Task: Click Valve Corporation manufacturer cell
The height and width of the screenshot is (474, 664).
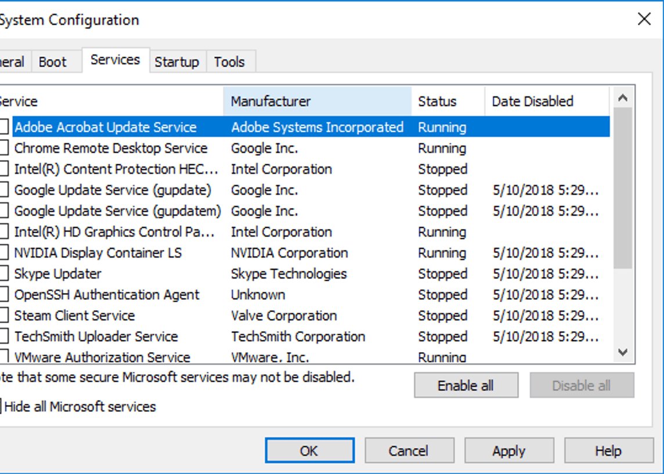Action: (284, 316)
